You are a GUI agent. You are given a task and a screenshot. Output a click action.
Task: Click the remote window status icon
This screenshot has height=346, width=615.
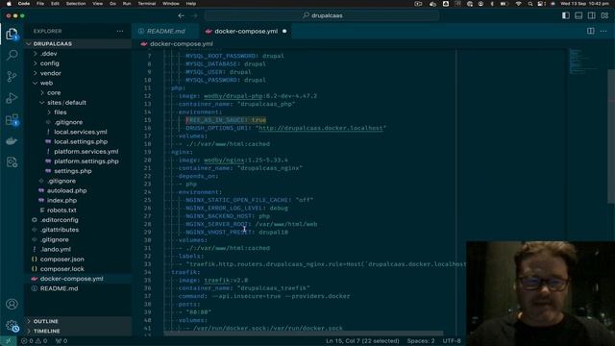(x=9, y=341)
